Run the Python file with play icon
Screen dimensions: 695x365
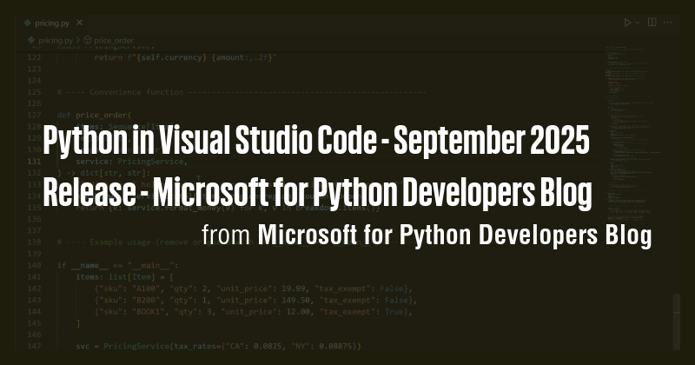pos(627,23)
